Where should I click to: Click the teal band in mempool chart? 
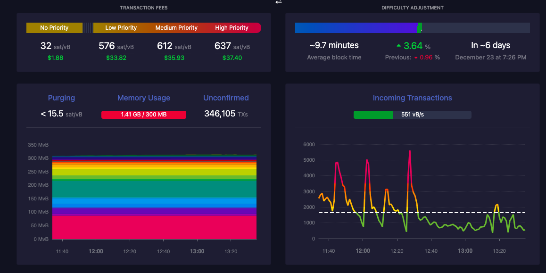(154, 189)
